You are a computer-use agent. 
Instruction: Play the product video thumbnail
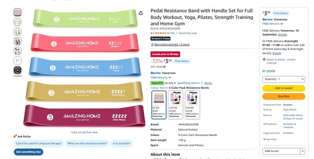click(x=17, y=70)
